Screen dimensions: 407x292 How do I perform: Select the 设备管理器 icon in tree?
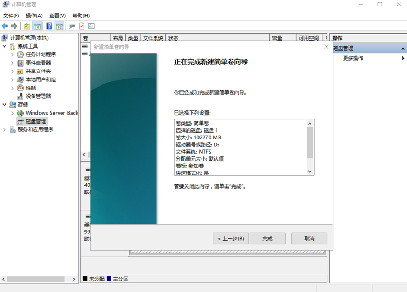20,96
